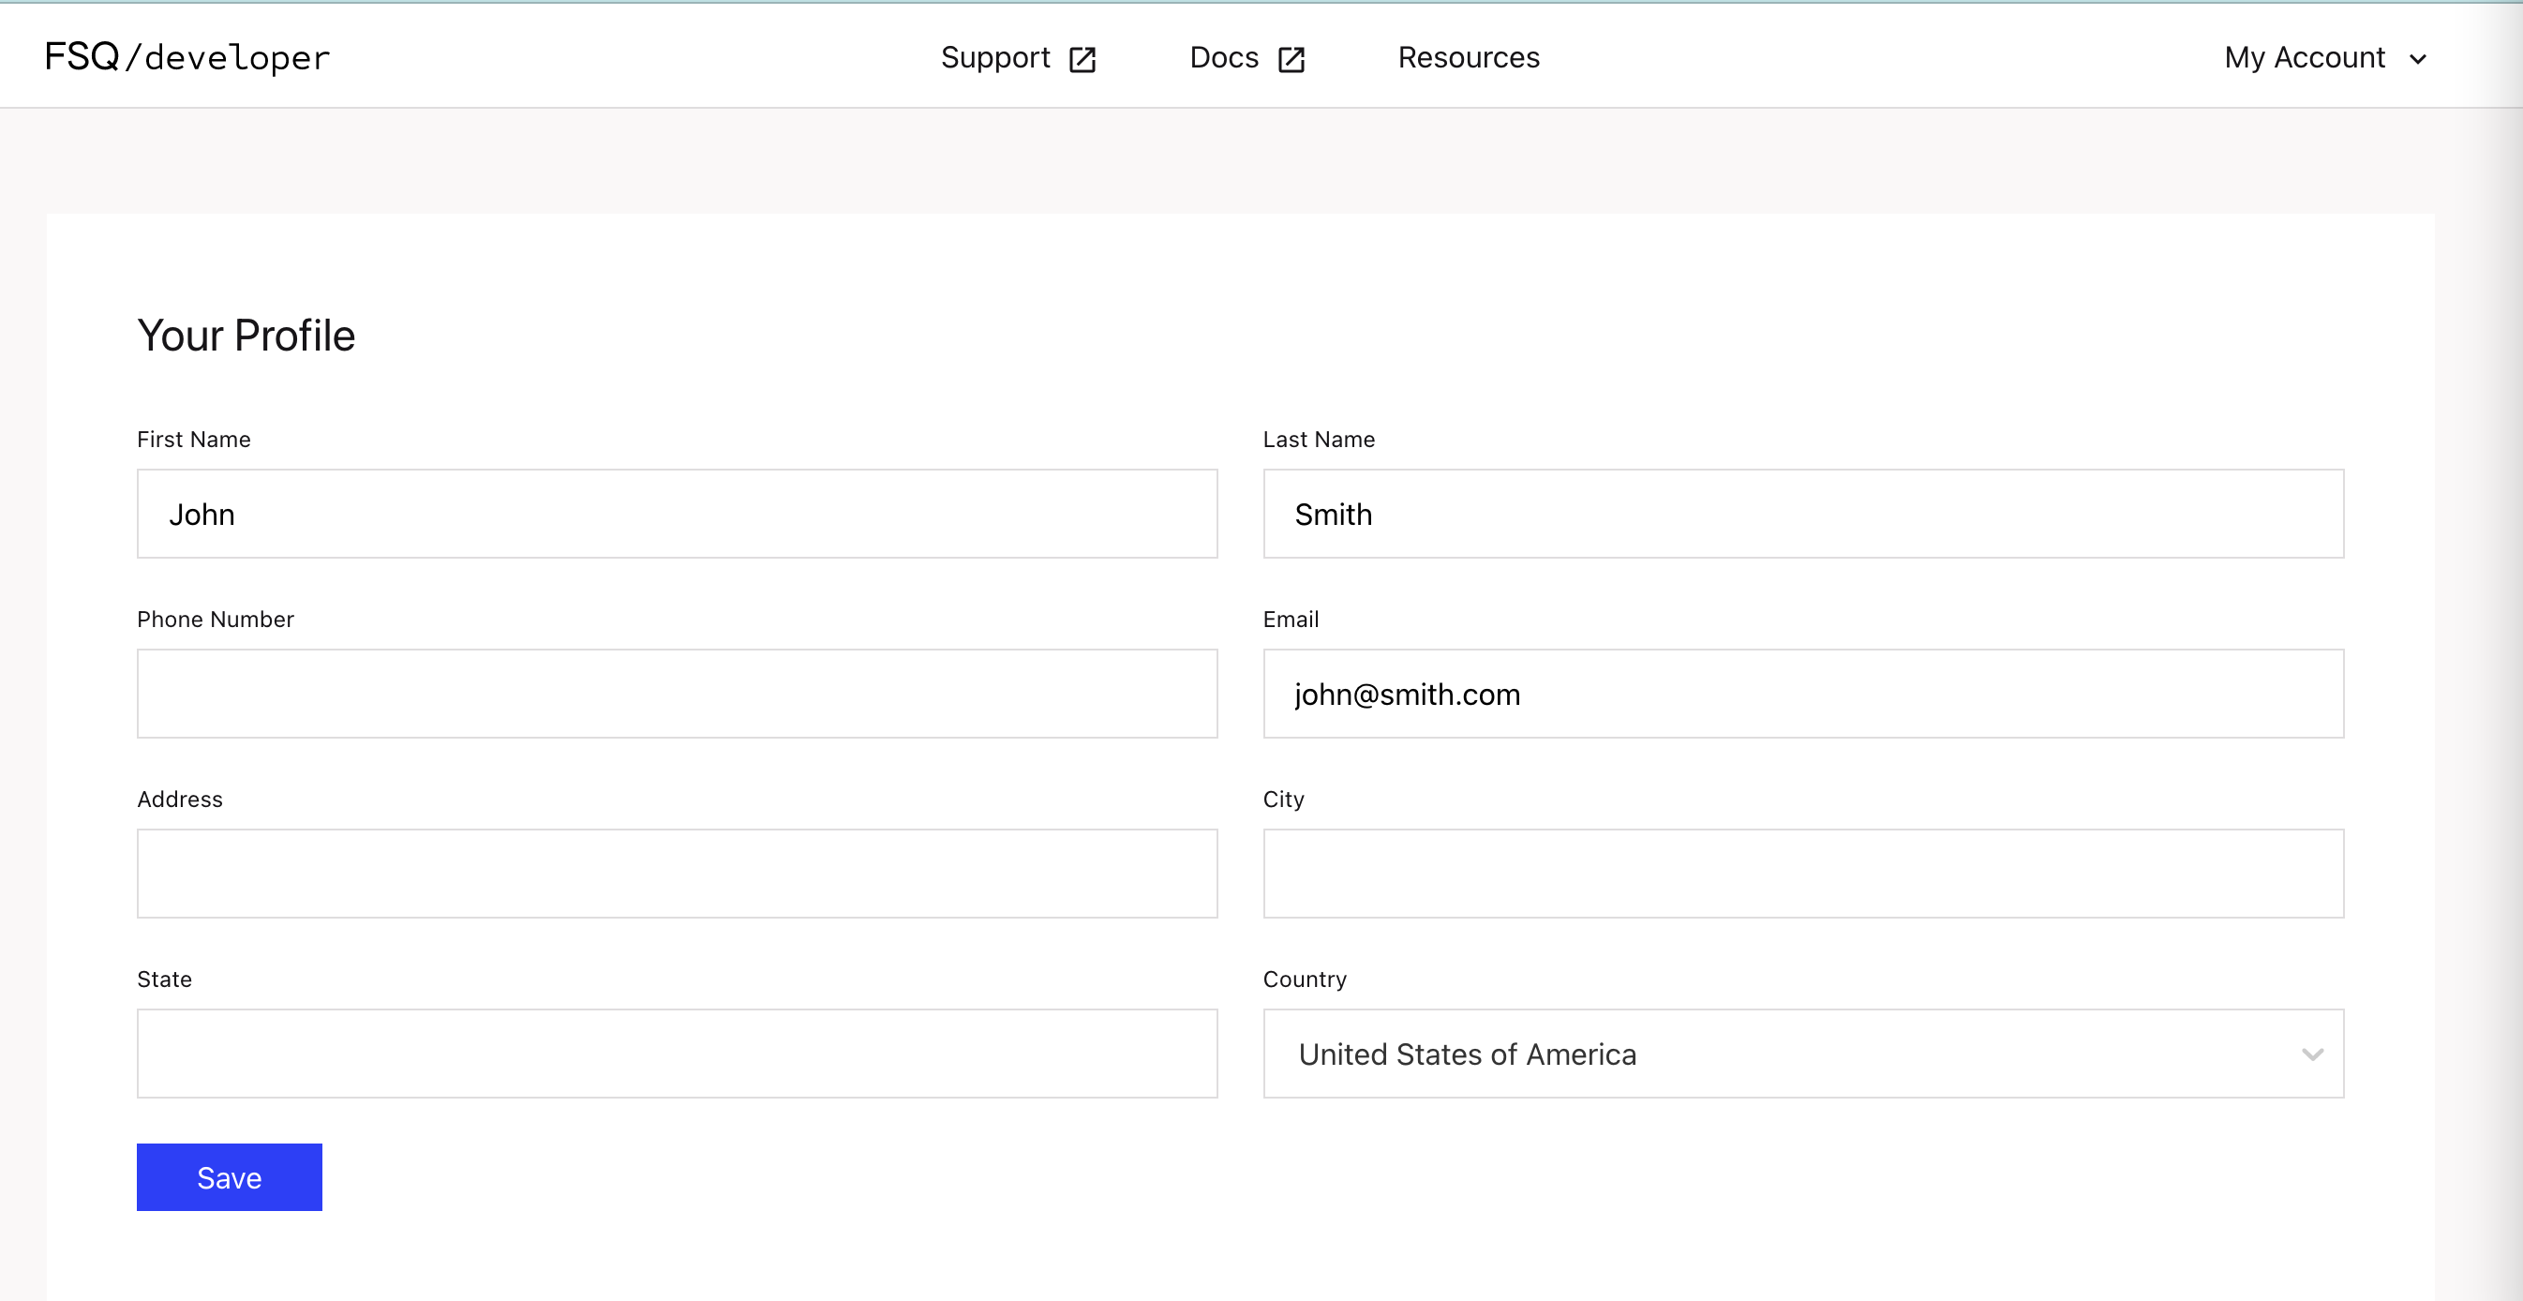Screen dimensions: 2523x1301
Task: Click the Country field label
Action: point(1304,979)
